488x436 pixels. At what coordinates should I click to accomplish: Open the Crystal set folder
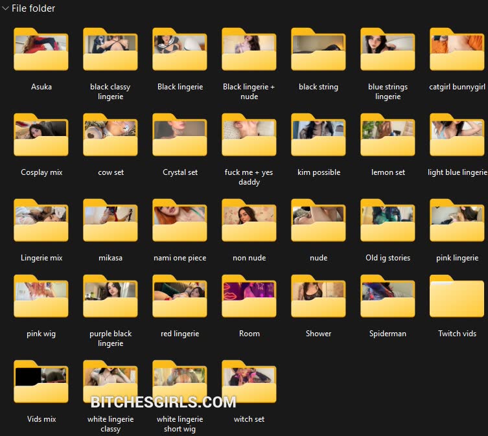pos(180,135)
